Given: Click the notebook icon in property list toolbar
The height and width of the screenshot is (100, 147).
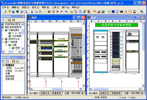Looking at the screenshot, I should pos(13,61).
